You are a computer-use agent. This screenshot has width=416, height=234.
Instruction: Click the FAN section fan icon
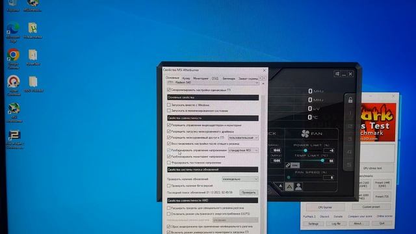(305, 134)
